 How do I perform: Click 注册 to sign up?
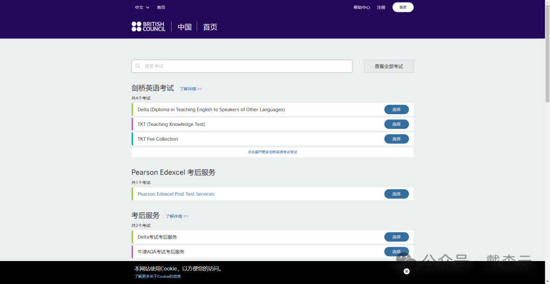click(x=381, y=7)
